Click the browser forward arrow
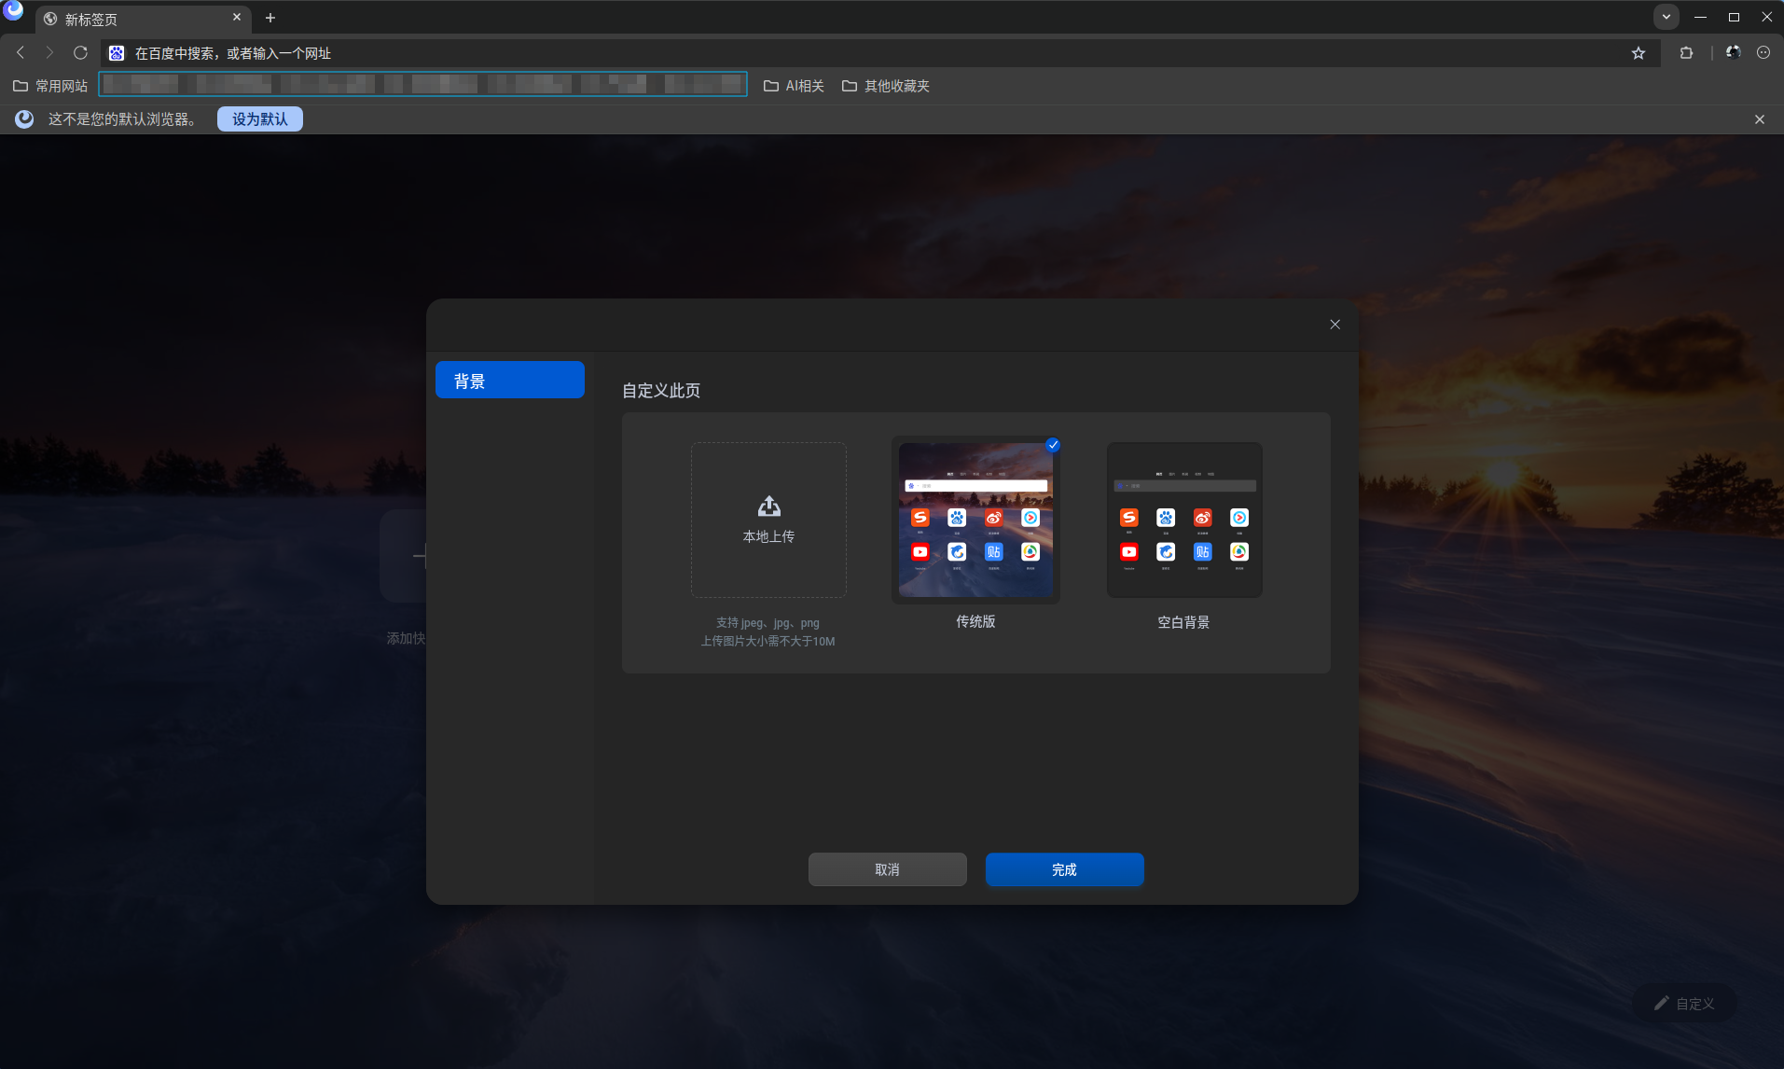1784x1069 pixels. coord(50,53)
